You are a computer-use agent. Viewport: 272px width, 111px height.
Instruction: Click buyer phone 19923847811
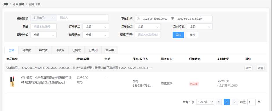(x=142, y=85)
